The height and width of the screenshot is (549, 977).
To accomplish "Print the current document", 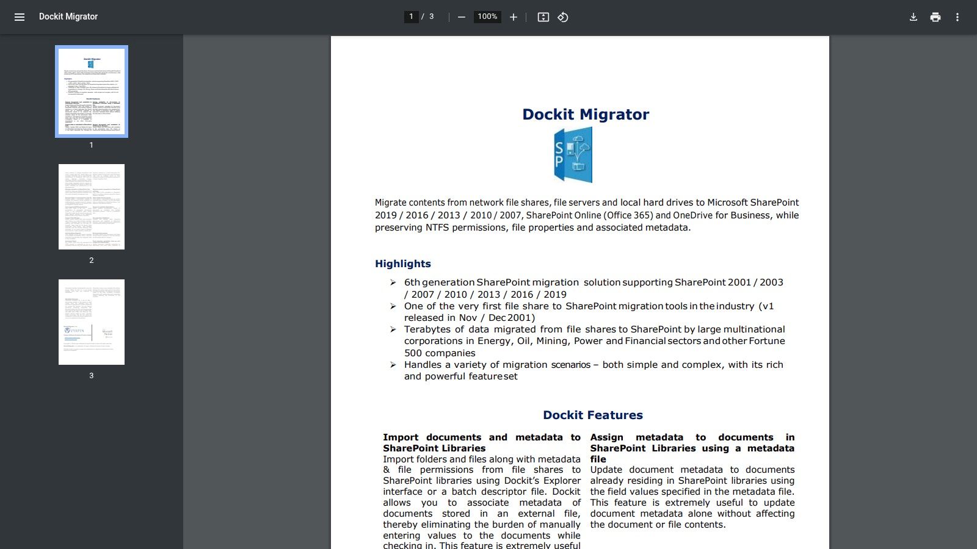I will 935,17.
